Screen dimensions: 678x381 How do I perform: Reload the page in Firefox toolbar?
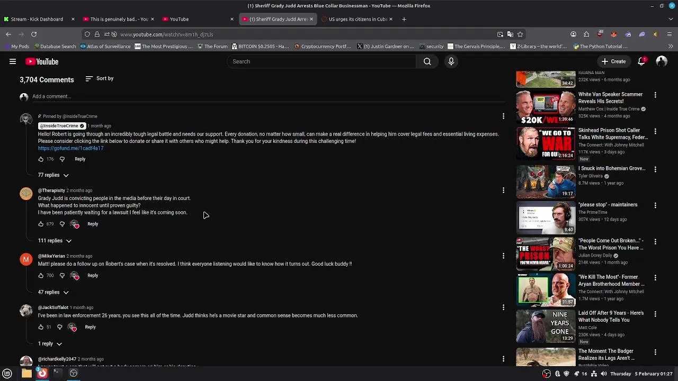tap(34, 34)
